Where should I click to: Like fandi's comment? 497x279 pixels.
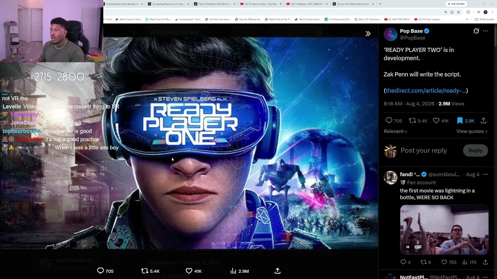coord(444,262)
